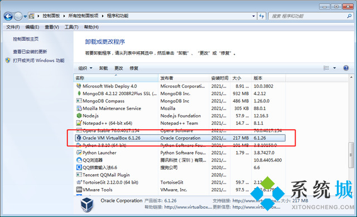Click the Tencent QQMail Plugin icon
357x217 pixels.
pos(79,175)
